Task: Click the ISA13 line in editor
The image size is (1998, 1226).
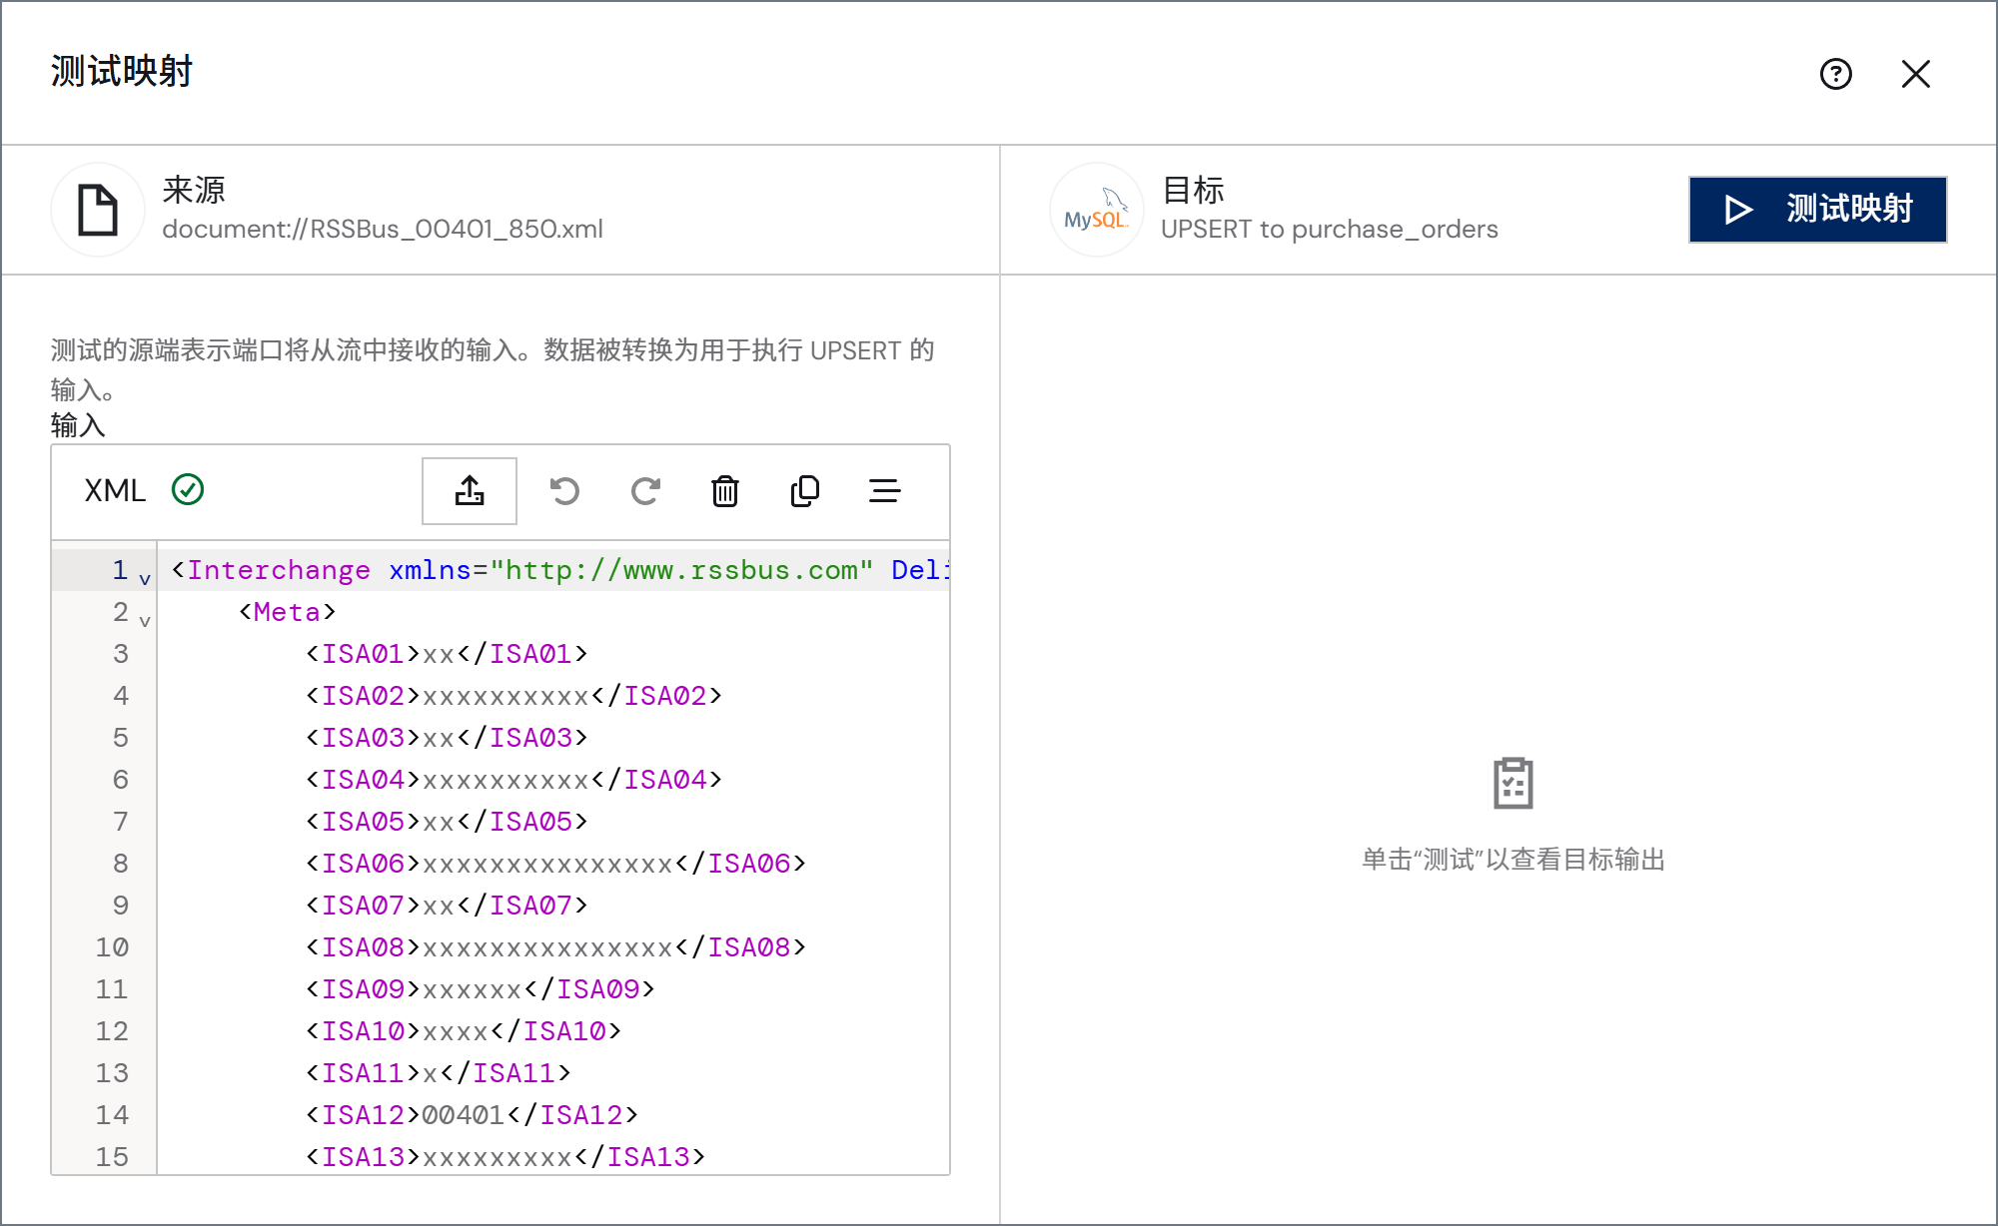Action: click(x=505, y=1157)
